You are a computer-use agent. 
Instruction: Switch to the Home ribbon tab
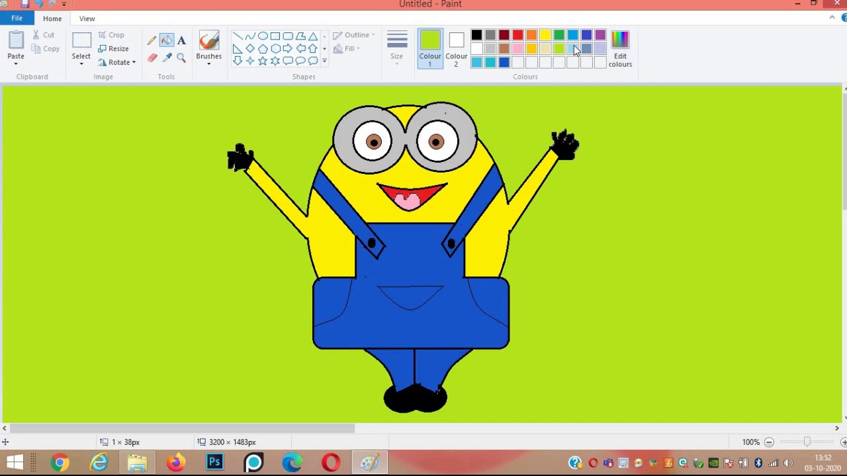(52, 19)
